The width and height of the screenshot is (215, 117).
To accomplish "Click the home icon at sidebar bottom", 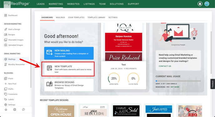I will pyautogui.click(x=6, y=110).
